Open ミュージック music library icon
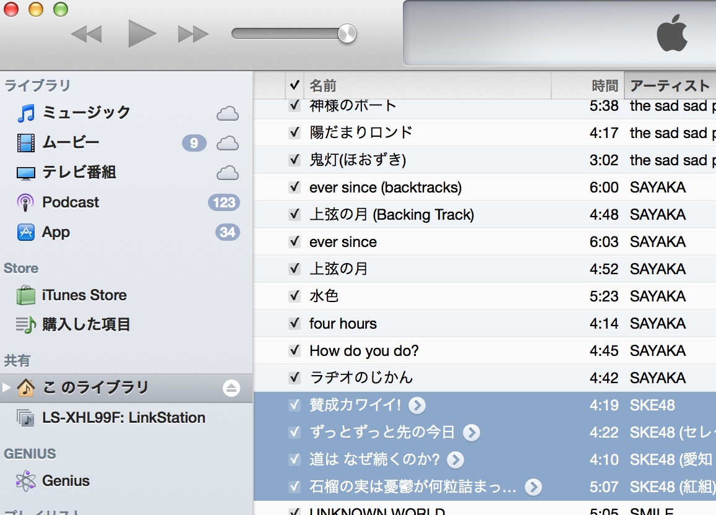The width and height of the screenshot is (716, 515). [x=26, y=113]
